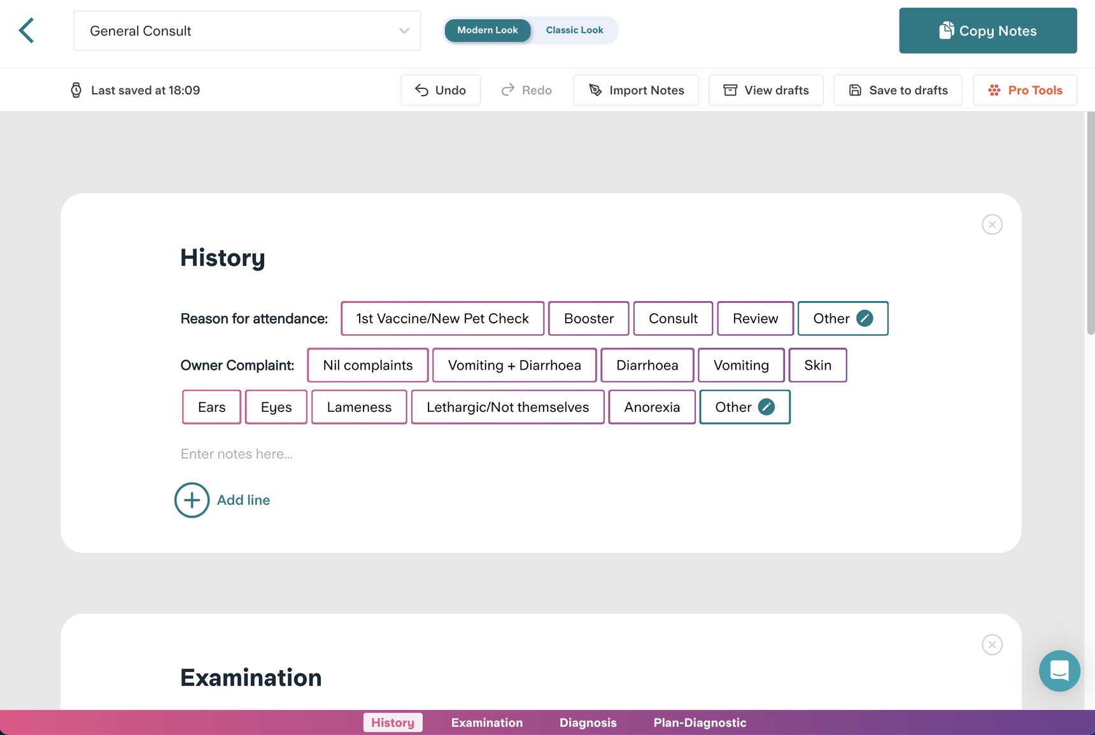Select the Undo icon

click(421, 90)
